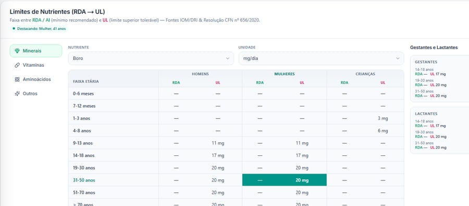Viewport: 469px width, 206px height.
Task: Select the 14-18 anos row label in table
Action: [84, 156]
